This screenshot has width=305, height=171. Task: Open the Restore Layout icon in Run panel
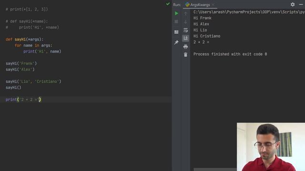[176, 32]
